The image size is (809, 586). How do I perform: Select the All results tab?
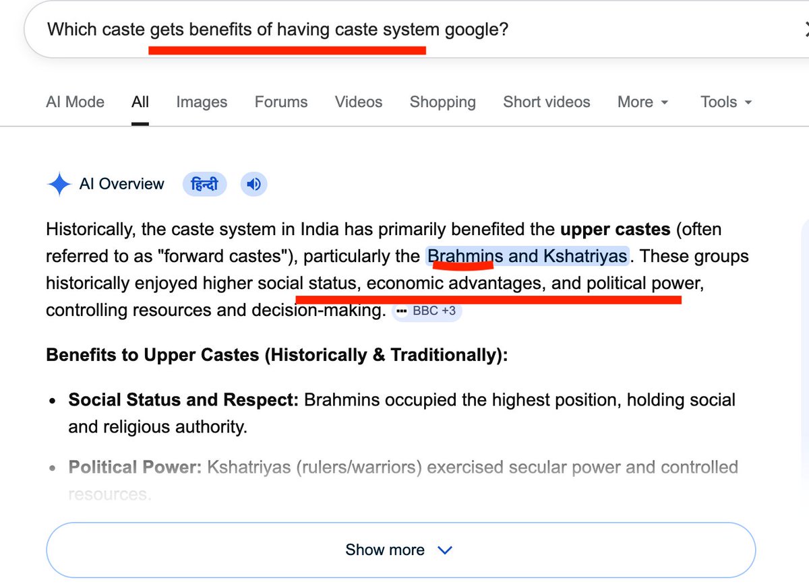point(140,102)
